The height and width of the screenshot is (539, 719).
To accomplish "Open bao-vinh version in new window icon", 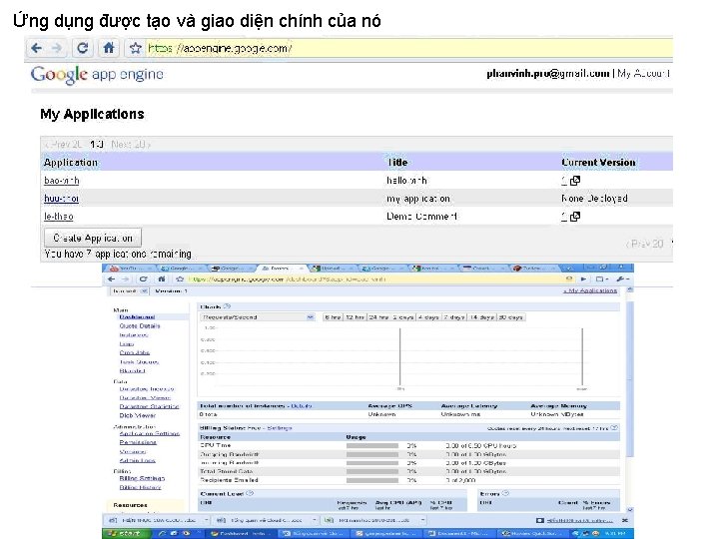I will tap(575, 181).
